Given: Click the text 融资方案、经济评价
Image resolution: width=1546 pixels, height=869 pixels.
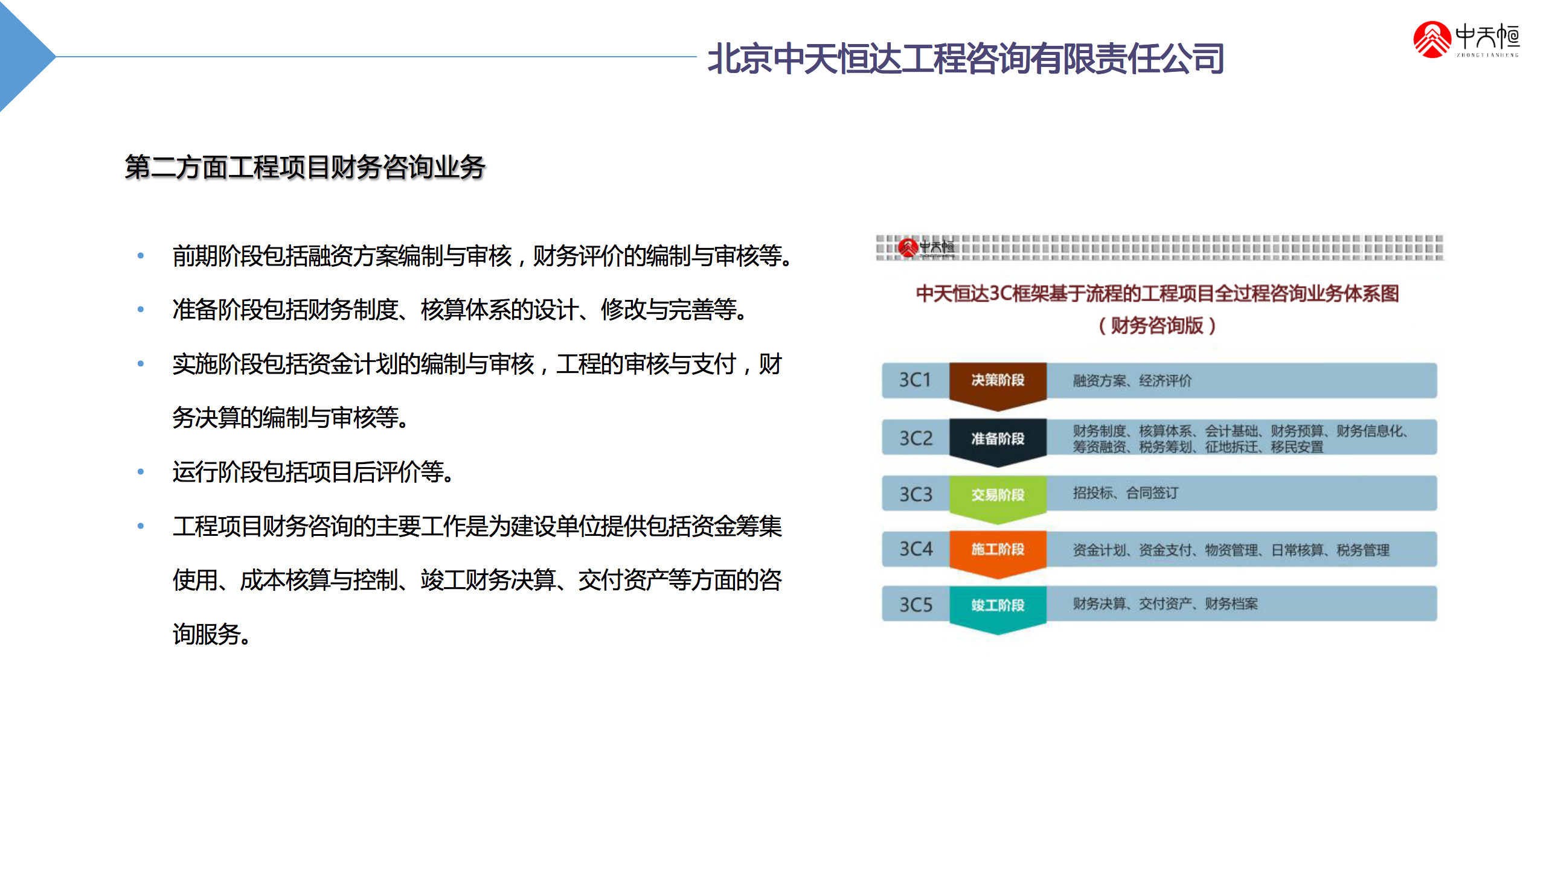Looking at the screenshot, I should pyautogui.click(x=1132, y=381).
